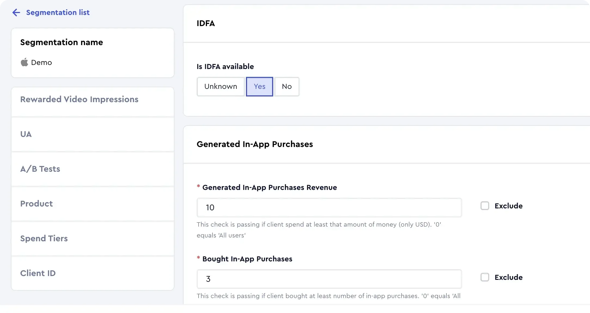Focus the In-App Purchases Revenue field
The image size is (590, 313).
click(x=329, y=208)
